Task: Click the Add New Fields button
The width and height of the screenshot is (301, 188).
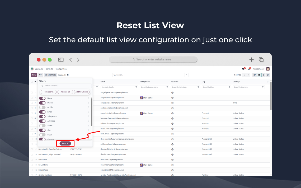Action: (x=82, y=92)
